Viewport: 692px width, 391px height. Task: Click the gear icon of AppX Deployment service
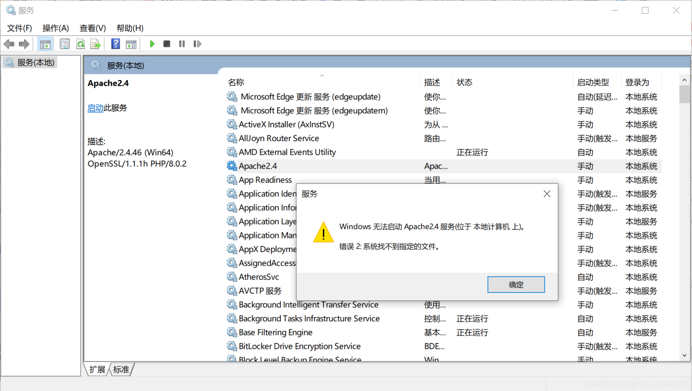coord(232,249)
